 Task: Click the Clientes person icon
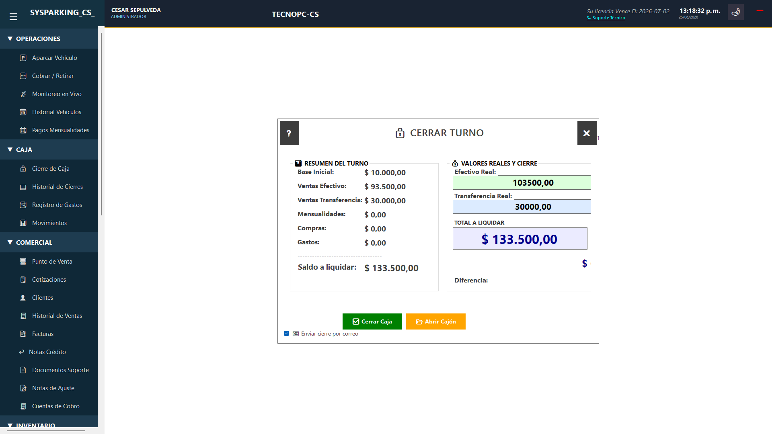(23, 298)
